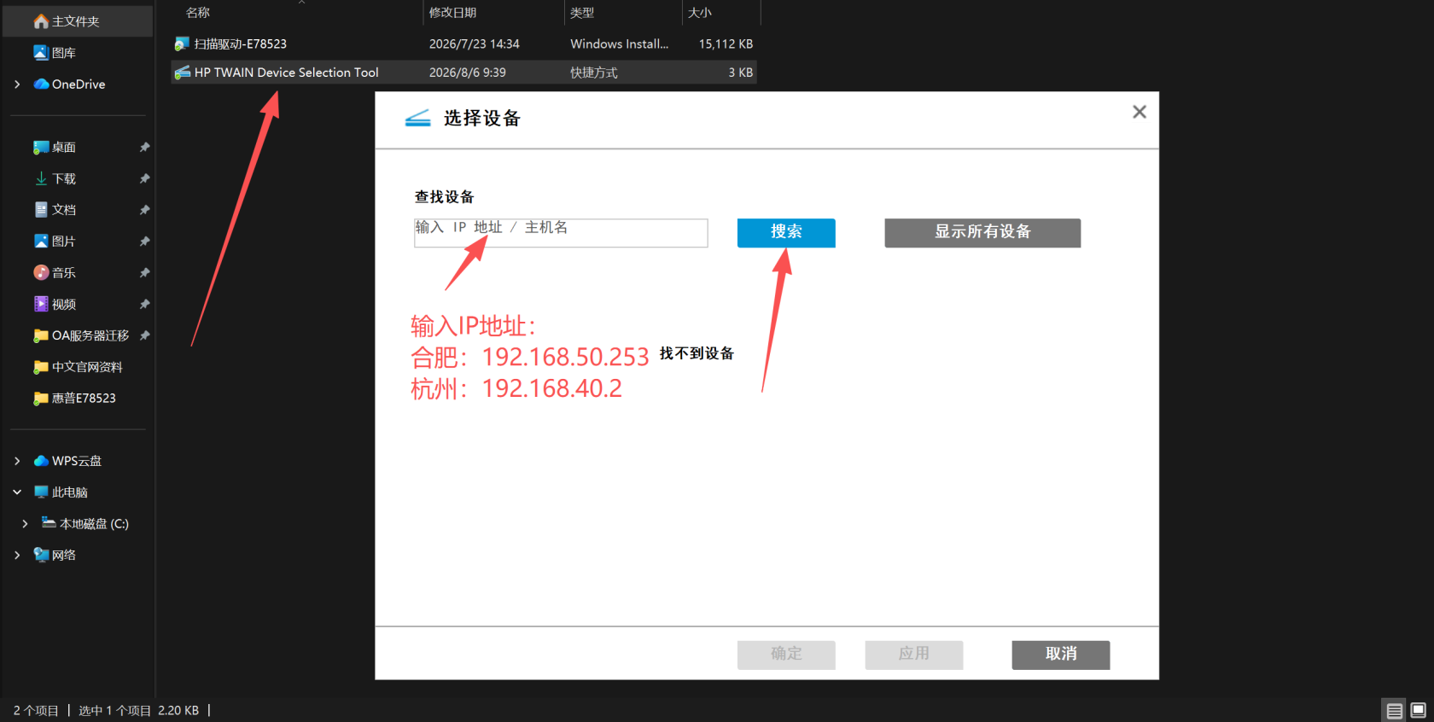Unpin 桌面 using its pin icon

coord(144,148)
